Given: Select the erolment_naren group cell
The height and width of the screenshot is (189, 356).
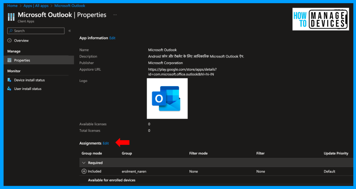Looking at the screenshot, I should (134, 171).
